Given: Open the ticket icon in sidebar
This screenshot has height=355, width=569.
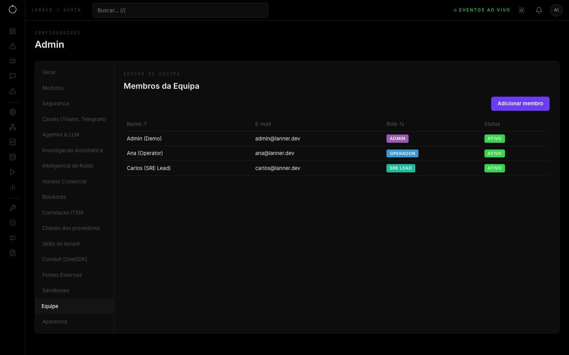Looking at the screenshot, I should (x=13, y=61).
